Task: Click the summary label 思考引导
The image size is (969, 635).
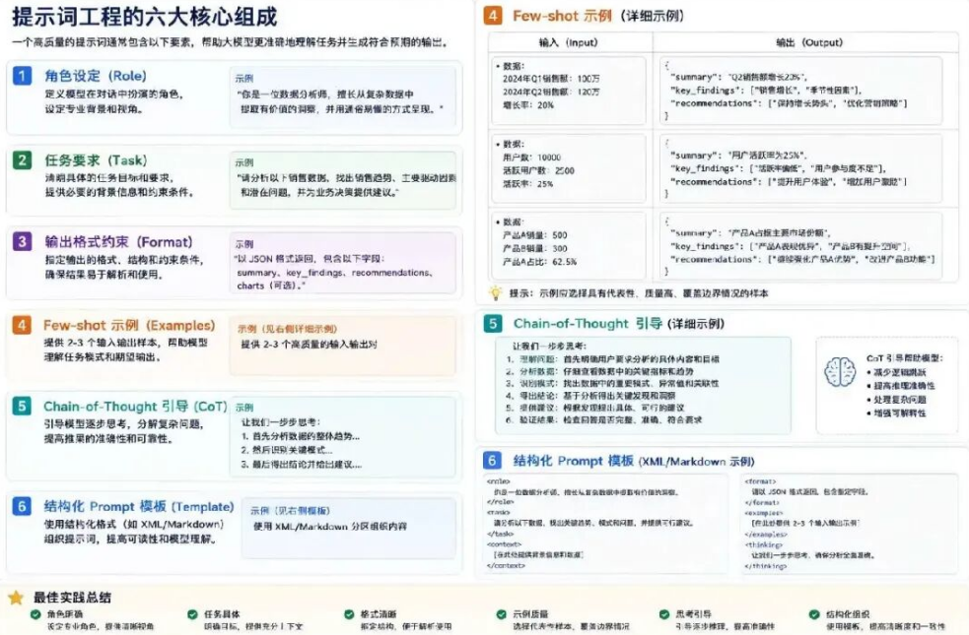Action: click(693, 614)
